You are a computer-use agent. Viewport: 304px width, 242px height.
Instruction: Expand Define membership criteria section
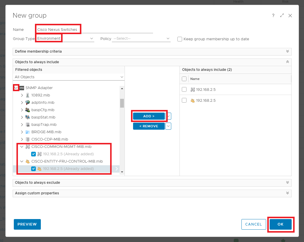pyautogui.click(x=152, y=51)
